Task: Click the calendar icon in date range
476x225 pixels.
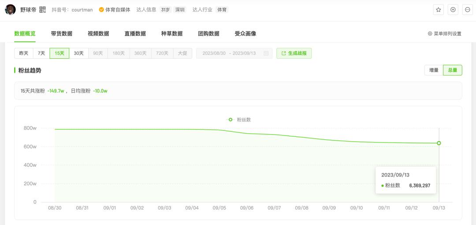Action: (x=266, y=53)
